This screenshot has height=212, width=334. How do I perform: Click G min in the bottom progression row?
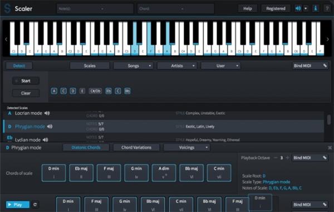[x=124, y=204]
